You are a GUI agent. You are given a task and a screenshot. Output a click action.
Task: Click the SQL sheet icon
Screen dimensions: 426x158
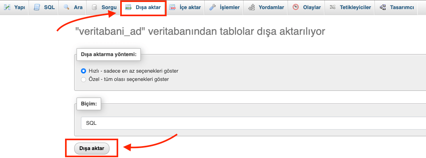coord(37,7)
